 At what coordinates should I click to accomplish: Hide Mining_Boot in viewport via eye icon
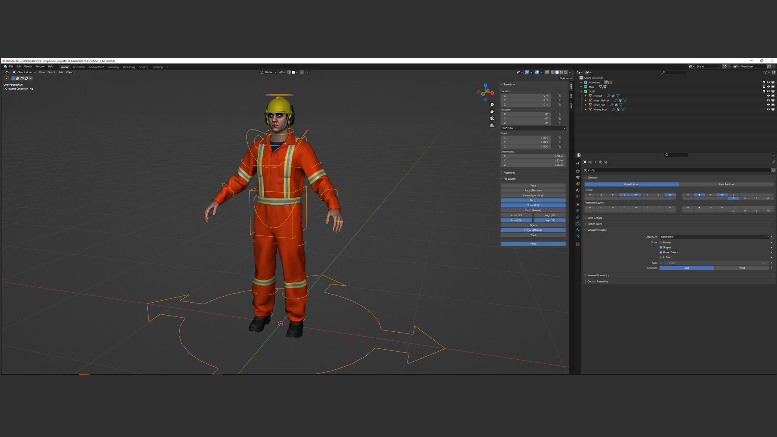pyautogui.click(x=768, y=109)
